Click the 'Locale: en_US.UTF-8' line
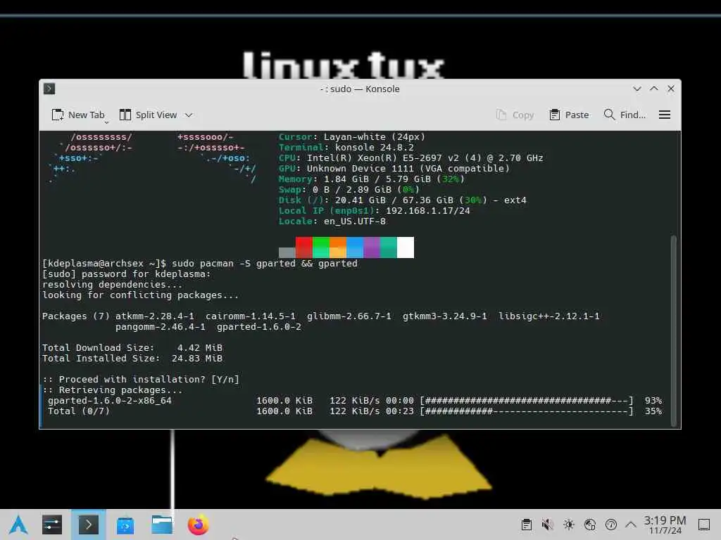 pos(332,221)
